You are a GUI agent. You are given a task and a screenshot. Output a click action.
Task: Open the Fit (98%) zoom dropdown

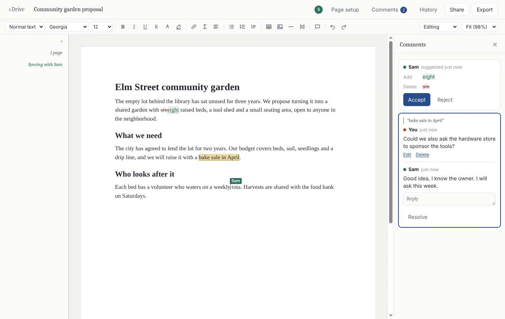pyautogui.click(x=480, y=27)
